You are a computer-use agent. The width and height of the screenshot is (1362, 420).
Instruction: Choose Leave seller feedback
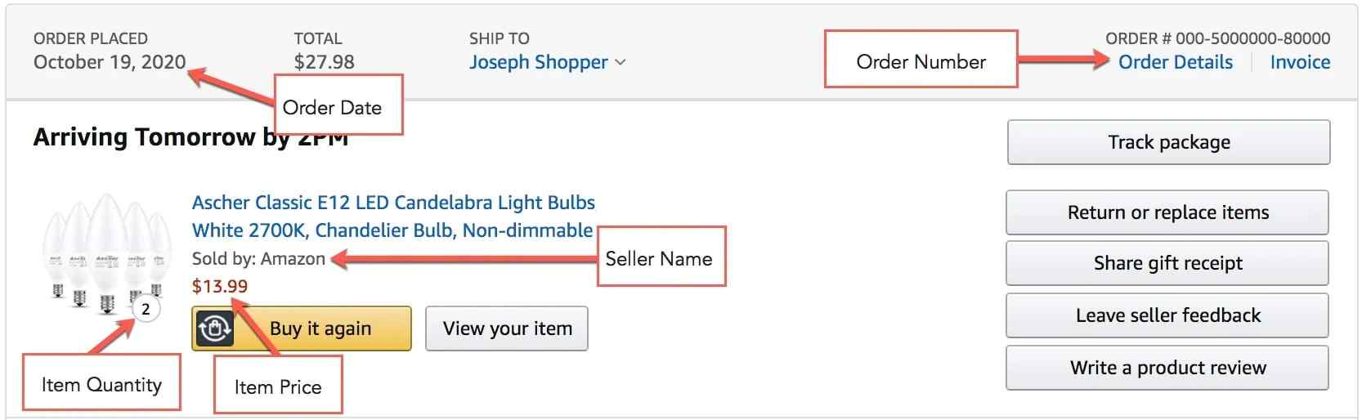(x=1168, y=315)
